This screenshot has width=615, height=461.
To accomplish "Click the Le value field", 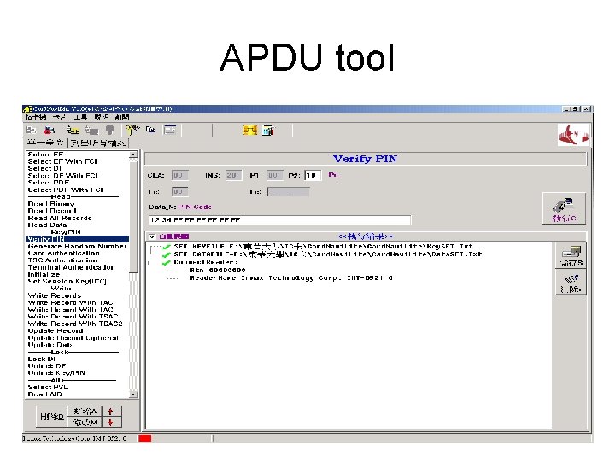I will tap(289, 192).
